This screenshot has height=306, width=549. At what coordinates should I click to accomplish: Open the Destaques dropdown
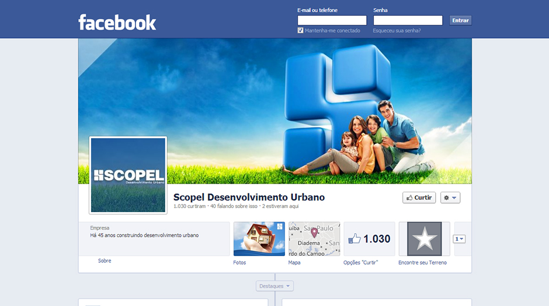[275, 286]
